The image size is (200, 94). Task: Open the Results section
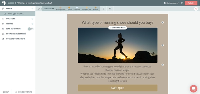point(9,24)
